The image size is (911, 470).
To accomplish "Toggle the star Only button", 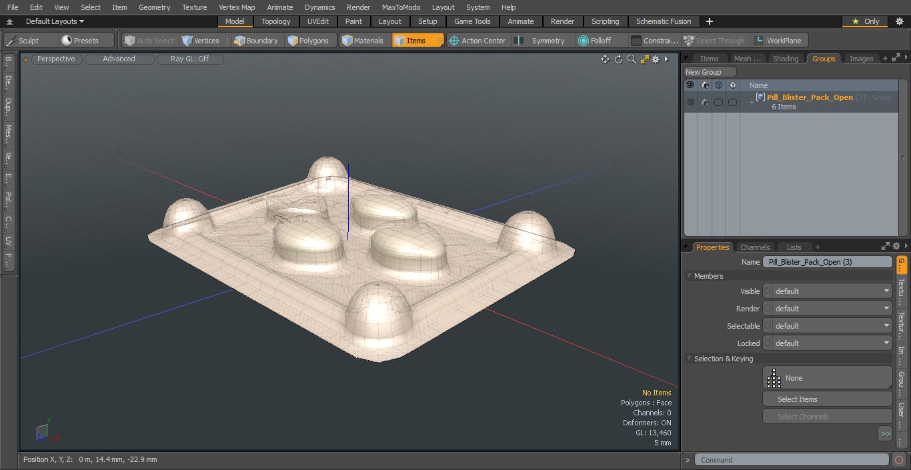I will [864, 21].
